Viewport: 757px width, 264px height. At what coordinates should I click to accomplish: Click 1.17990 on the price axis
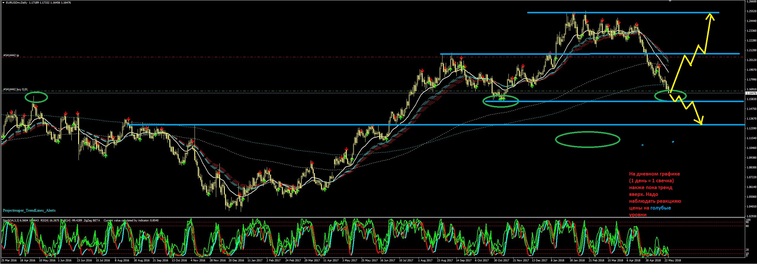point(751,80)
